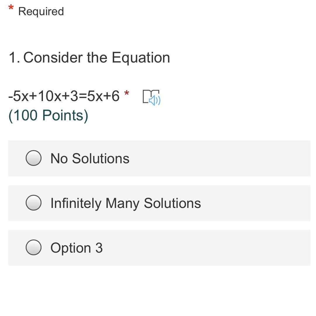Click the blue speaker on the reader icon
316x316 pixels.
pyautogui.click(x=155, y=100)
